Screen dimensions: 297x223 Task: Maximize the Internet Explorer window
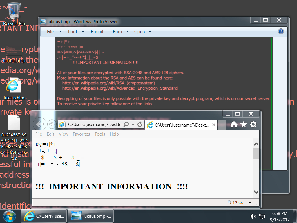[x=237, y=114]
